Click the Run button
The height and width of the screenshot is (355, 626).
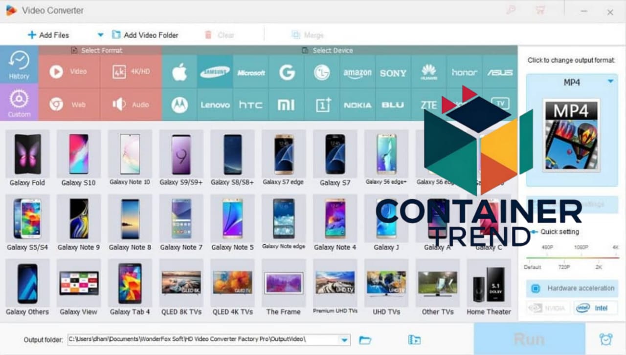tap(529, 339)
